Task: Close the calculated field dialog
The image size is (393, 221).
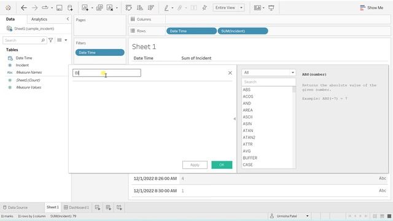Action: click(230, 73)
